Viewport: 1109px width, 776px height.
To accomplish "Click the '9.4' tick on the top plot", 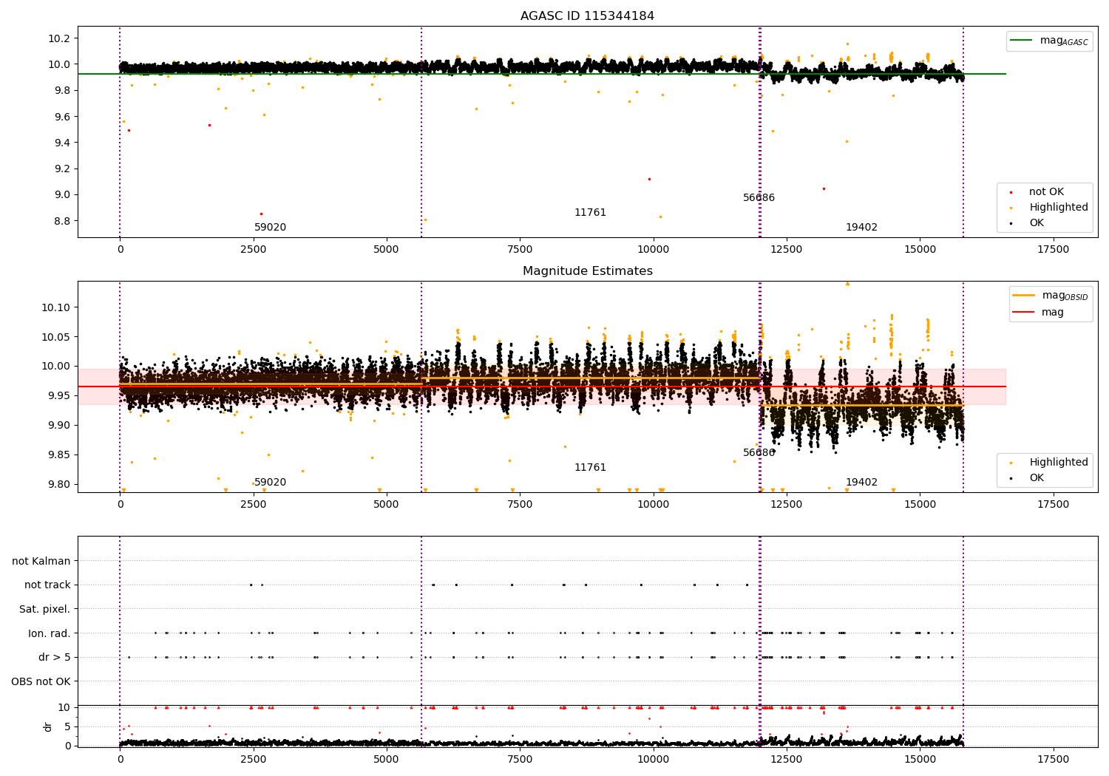I will pyautogui.click(x=62, y=143).
